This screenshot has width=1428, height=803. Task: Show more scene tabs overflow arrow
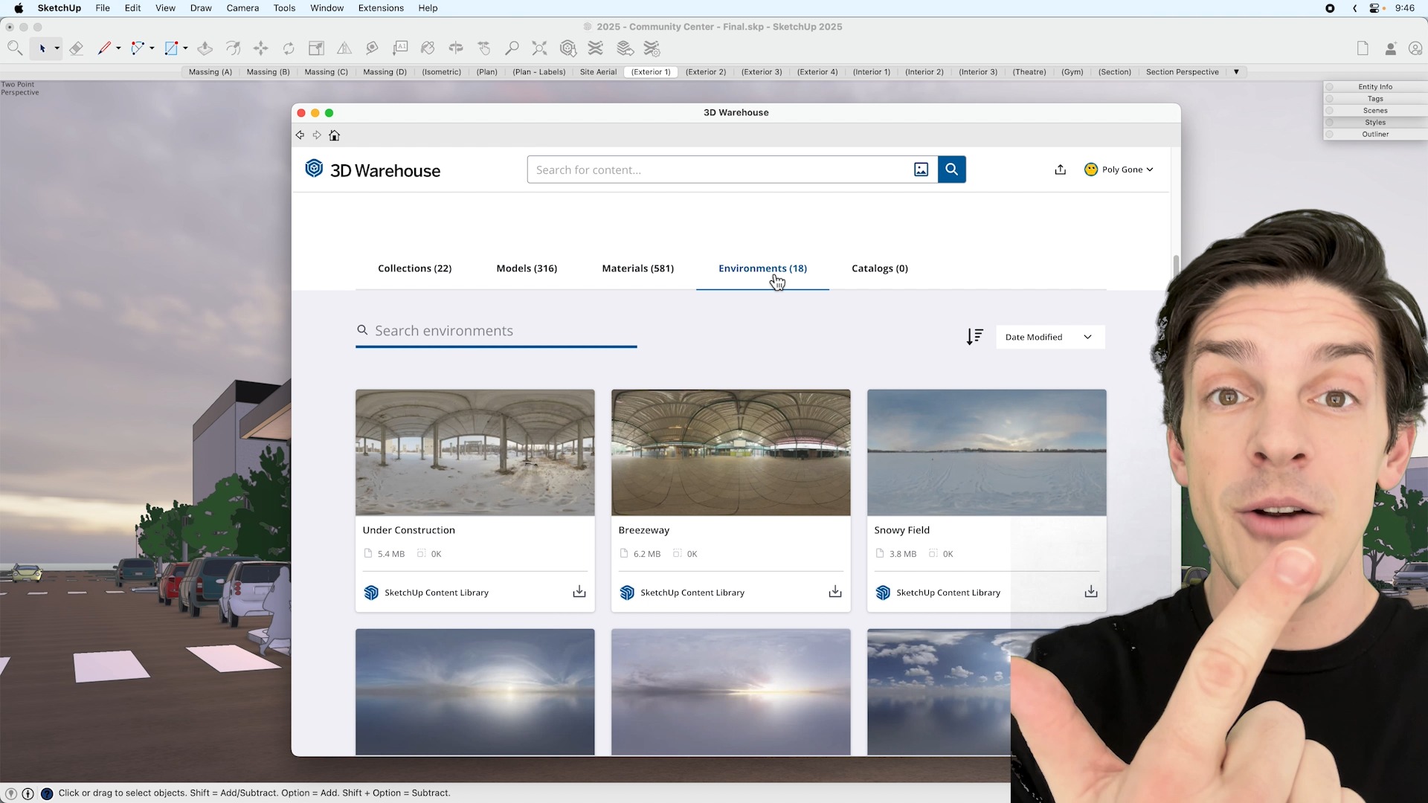click(x=1236, y=72)
